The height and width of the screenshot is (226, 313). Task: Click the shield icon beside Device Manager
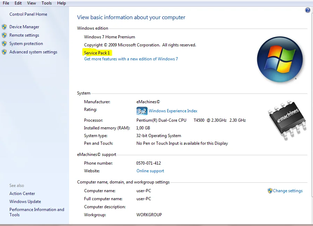point(4,27)
